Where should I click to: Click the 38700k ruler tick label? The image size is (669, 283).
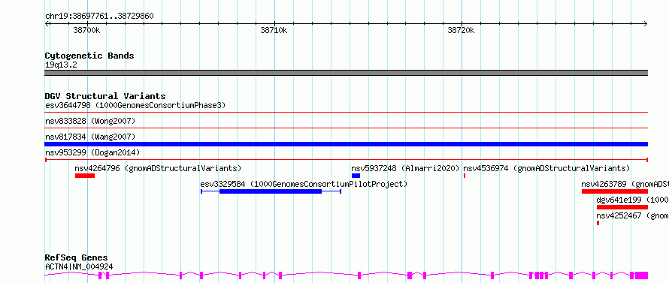(x=86, y=31)
